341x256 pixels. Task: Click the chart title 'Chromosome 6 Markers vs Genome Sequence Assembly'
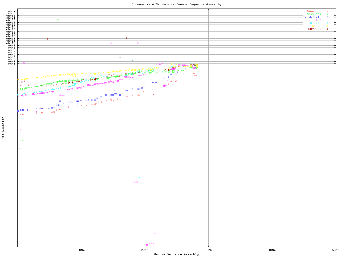coord(176,4)
